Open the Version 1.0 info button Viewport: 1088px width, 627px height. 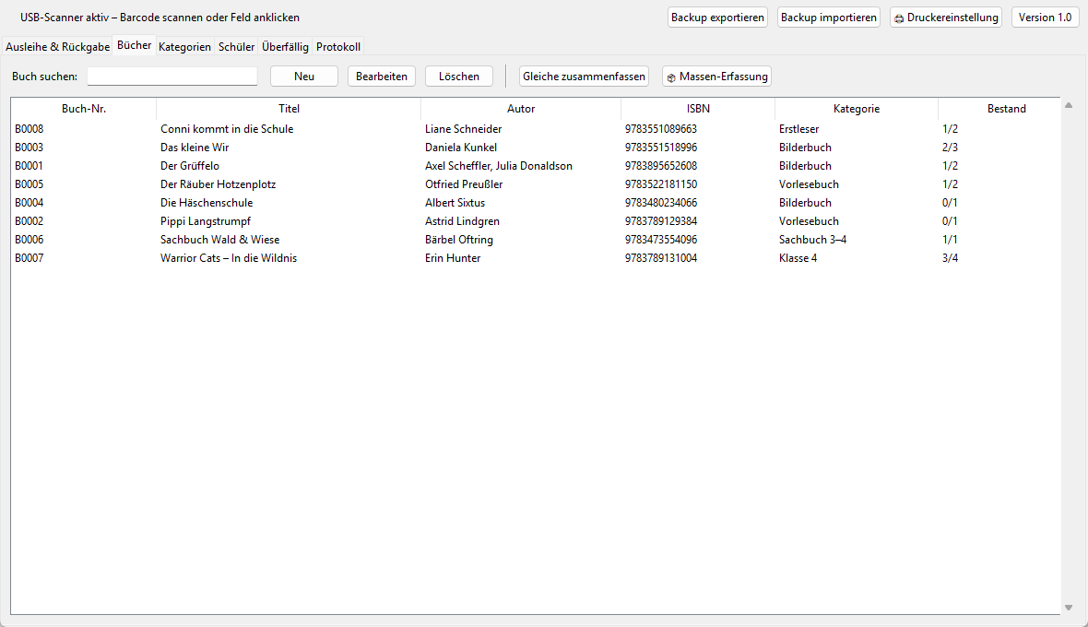(1045, 18)
